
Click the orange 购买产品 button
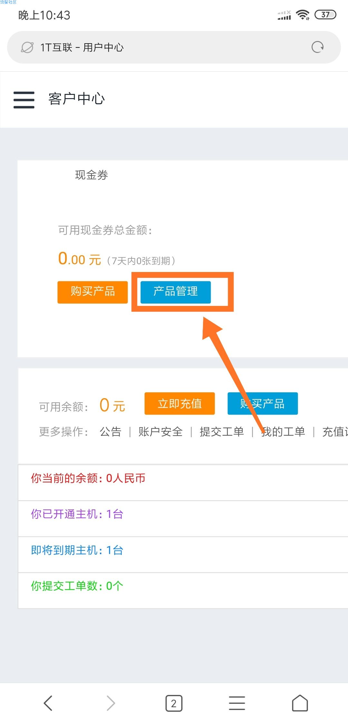click(x=92, y=292)
